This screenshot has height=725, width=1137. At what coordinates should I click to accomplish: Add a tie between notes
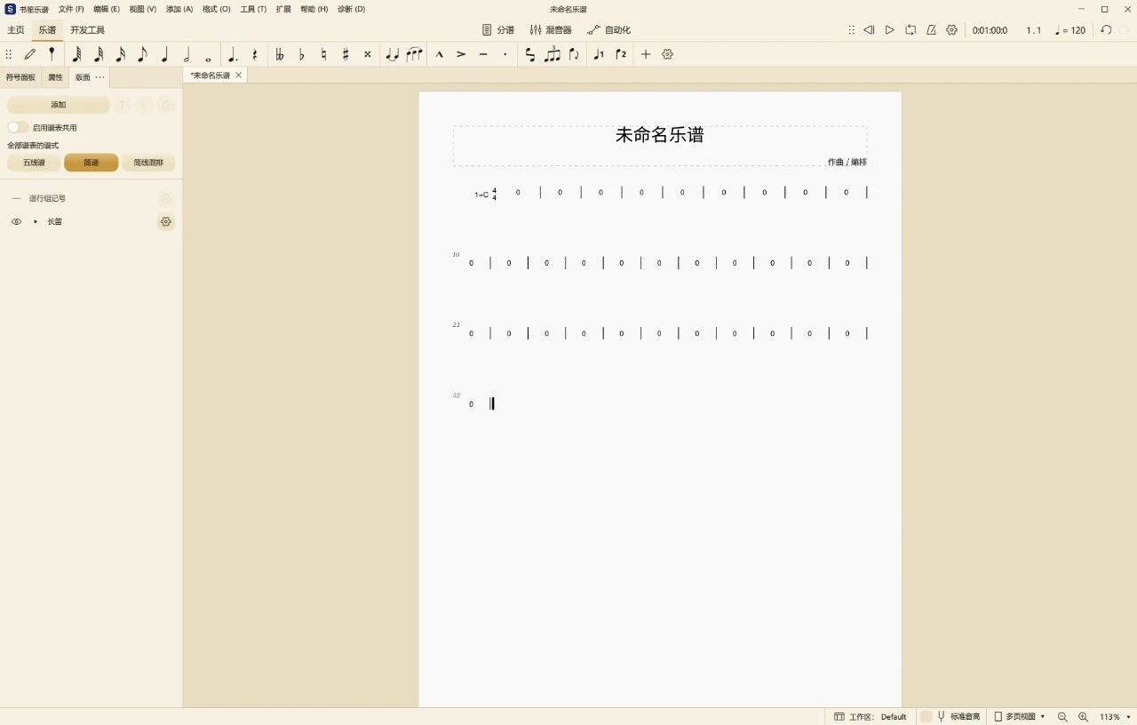(393, 54)
